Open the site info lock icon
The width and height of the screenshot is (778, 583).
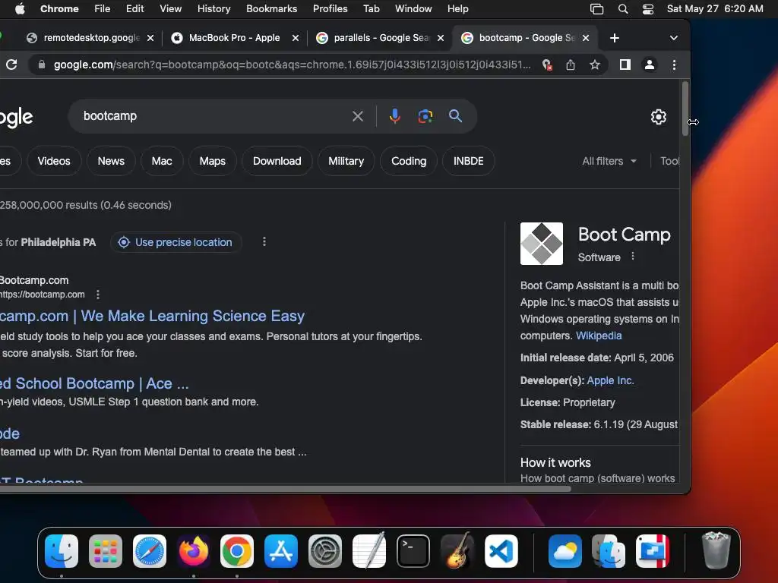click(x=42, y=65)
